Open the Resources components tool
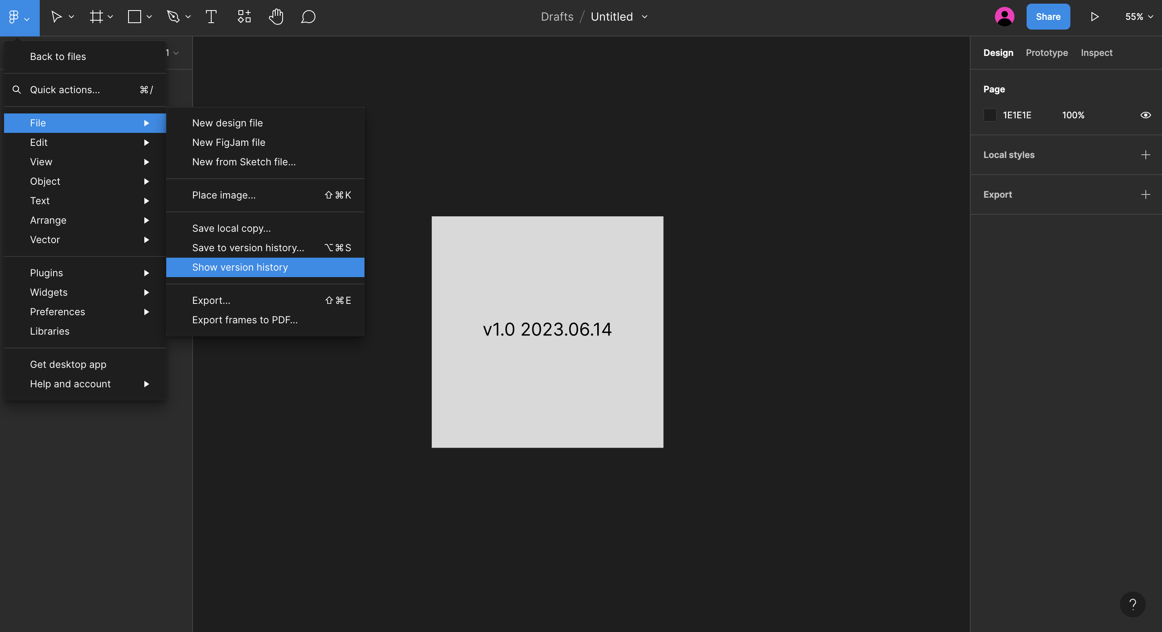The width and height of the screenshot is (1162, 632). click(x=244, y=17)
